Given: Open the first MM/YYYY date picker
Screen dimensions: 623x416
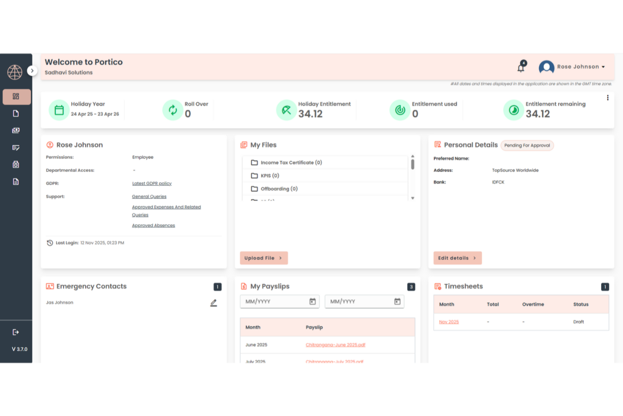Looking at the screenshot, I should click(312, 301).
